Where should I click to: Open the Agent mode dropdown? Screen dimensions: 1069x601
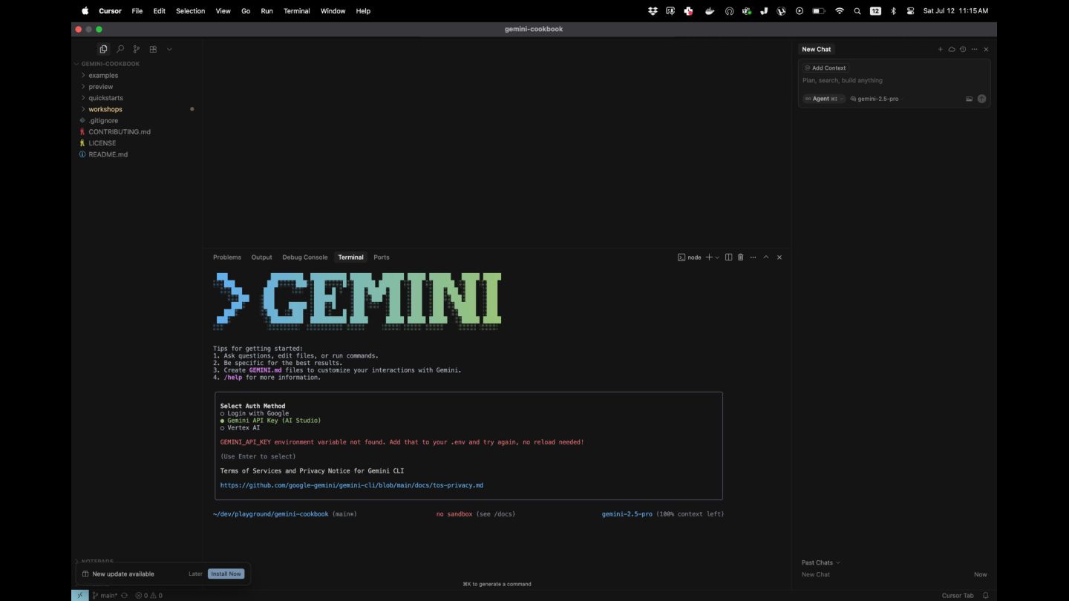pyautogui.click(x=824, y=99)
